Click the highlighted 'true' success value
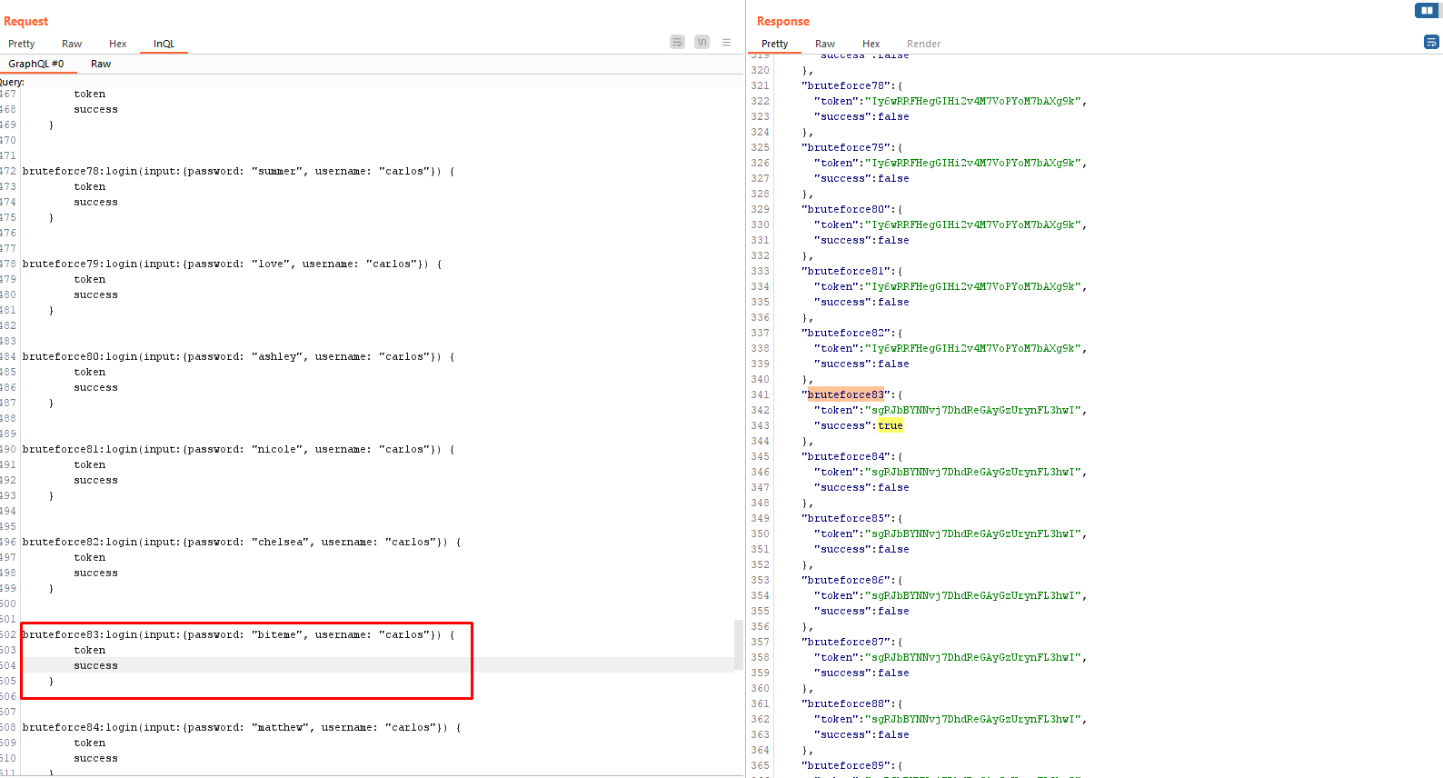This screenshot has width=1443, height=778. coord(891,425)
